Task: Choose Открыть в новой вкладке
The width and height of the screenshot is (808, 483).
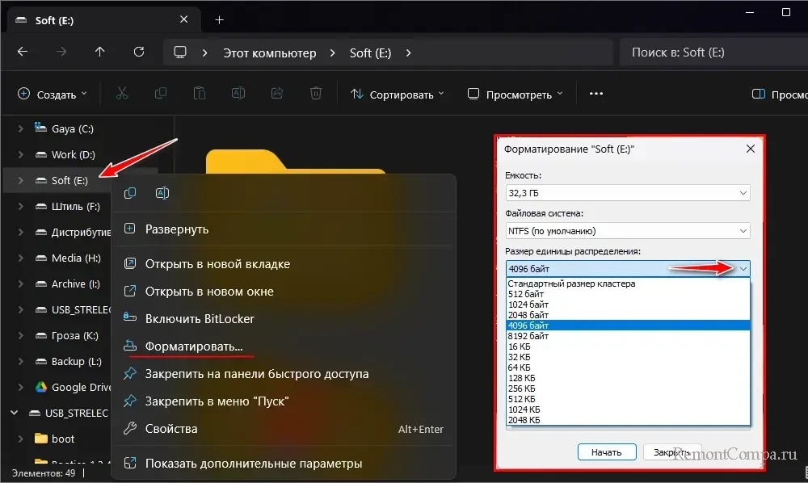Action: click(284, 263)
